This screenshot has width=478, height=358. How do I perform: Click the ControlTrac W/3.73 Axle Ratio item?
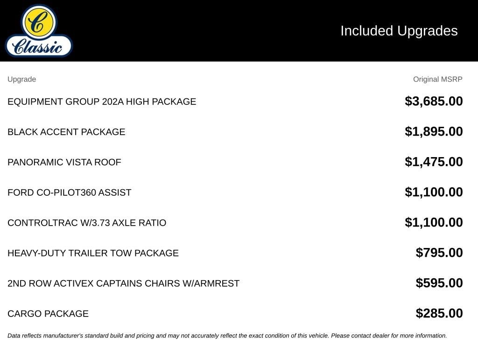(87, 222)
